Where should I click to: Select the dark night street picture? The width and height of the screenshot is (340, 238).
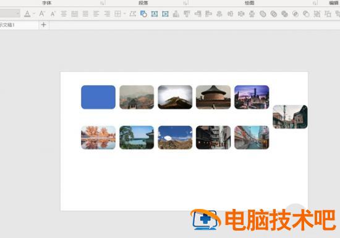[x=213, y=137]
